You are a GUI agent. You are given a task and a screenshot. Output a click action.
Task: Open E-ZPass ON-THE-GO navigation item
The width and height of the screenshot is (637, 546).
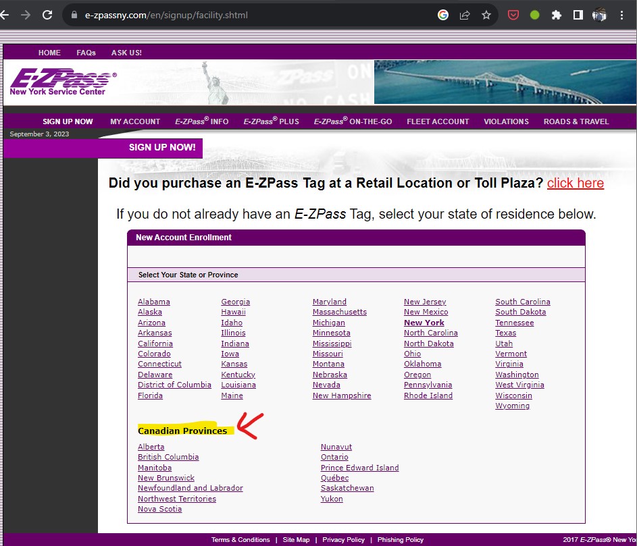click(353, 121)
